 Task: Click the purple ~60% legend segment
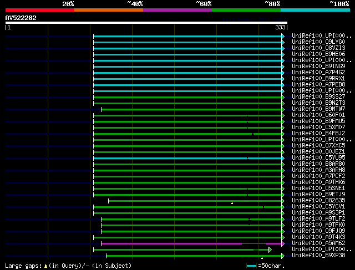pyautogui.click(x=177, y=9)
